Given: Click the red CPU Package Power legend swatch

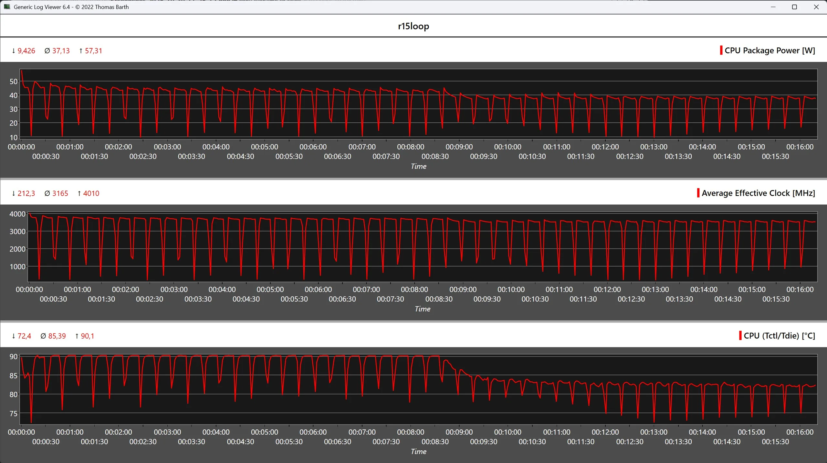Looking at the screenshot, I should point(721,50).
